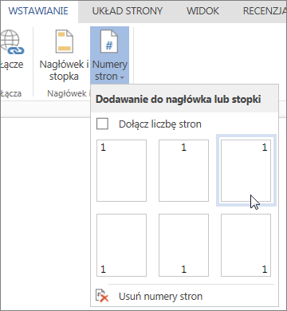Image resolution: width=287 pixels, height=311 pixels.
Task: Open the RECENZJA ribbon tab
Action: 265,11
